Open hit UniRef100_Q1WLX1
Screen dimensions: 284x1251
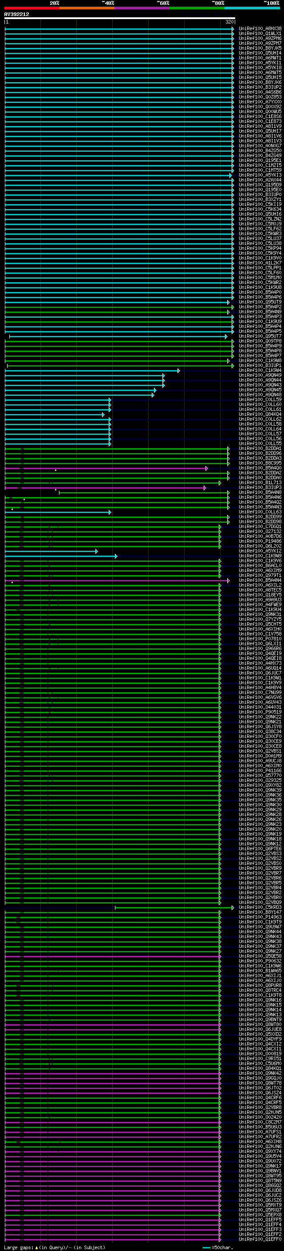(260, 34)
